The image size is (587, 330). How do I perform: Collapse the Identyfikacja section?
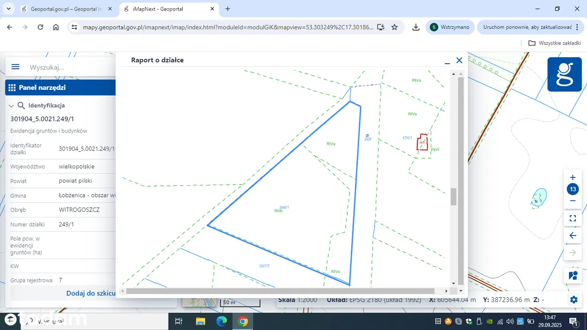[11, 106]
